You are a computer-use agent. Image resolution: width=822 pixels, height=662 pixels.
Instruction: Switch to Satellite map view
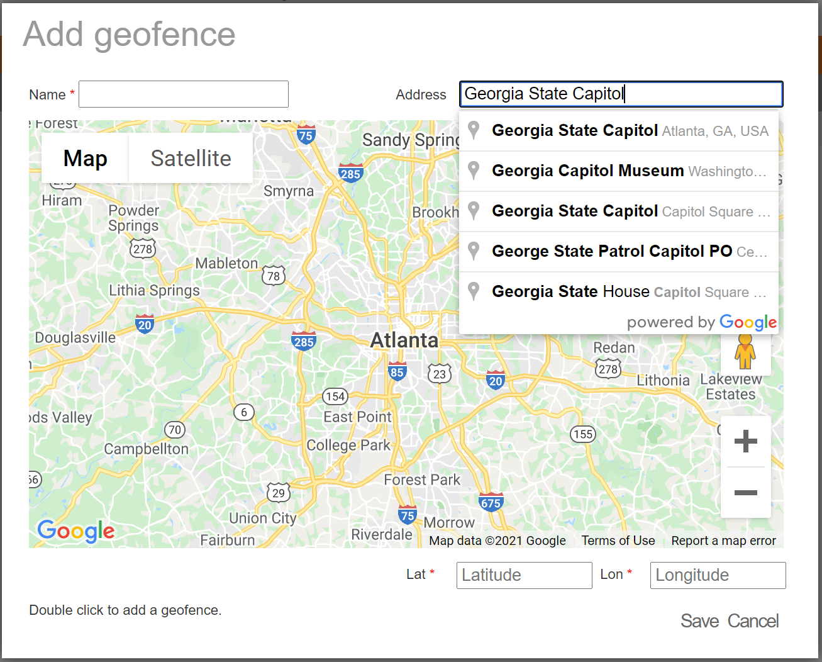(x=191, y=159)
